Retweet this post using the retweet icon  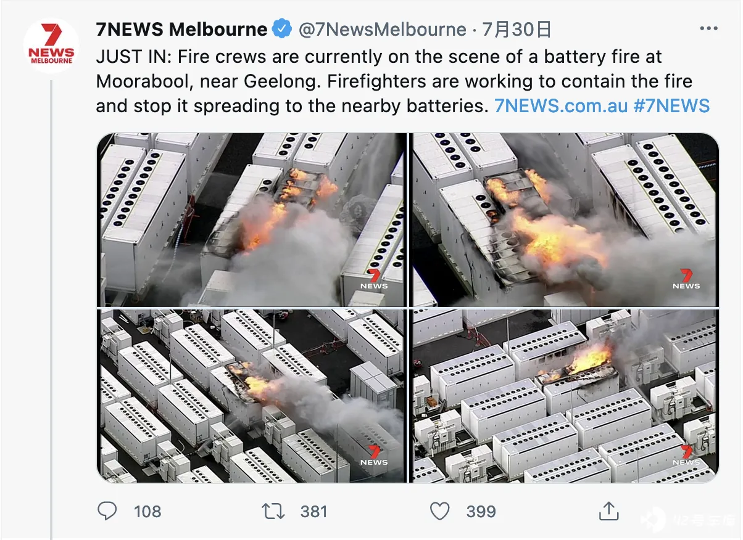point(273,510)
